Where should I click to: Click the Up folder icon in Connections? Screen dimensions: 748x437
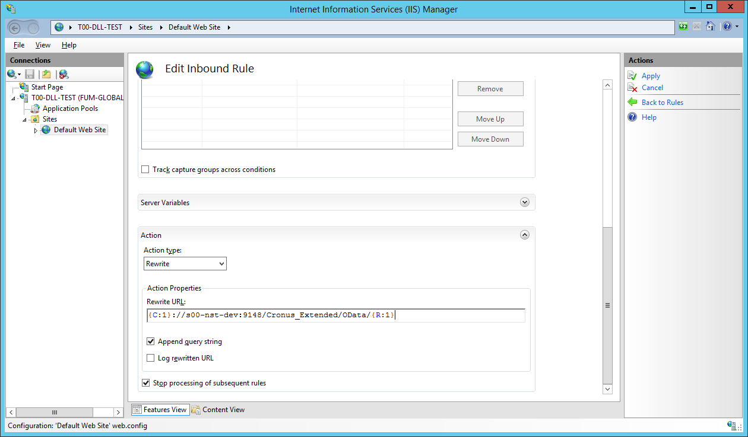click(46, 74)
